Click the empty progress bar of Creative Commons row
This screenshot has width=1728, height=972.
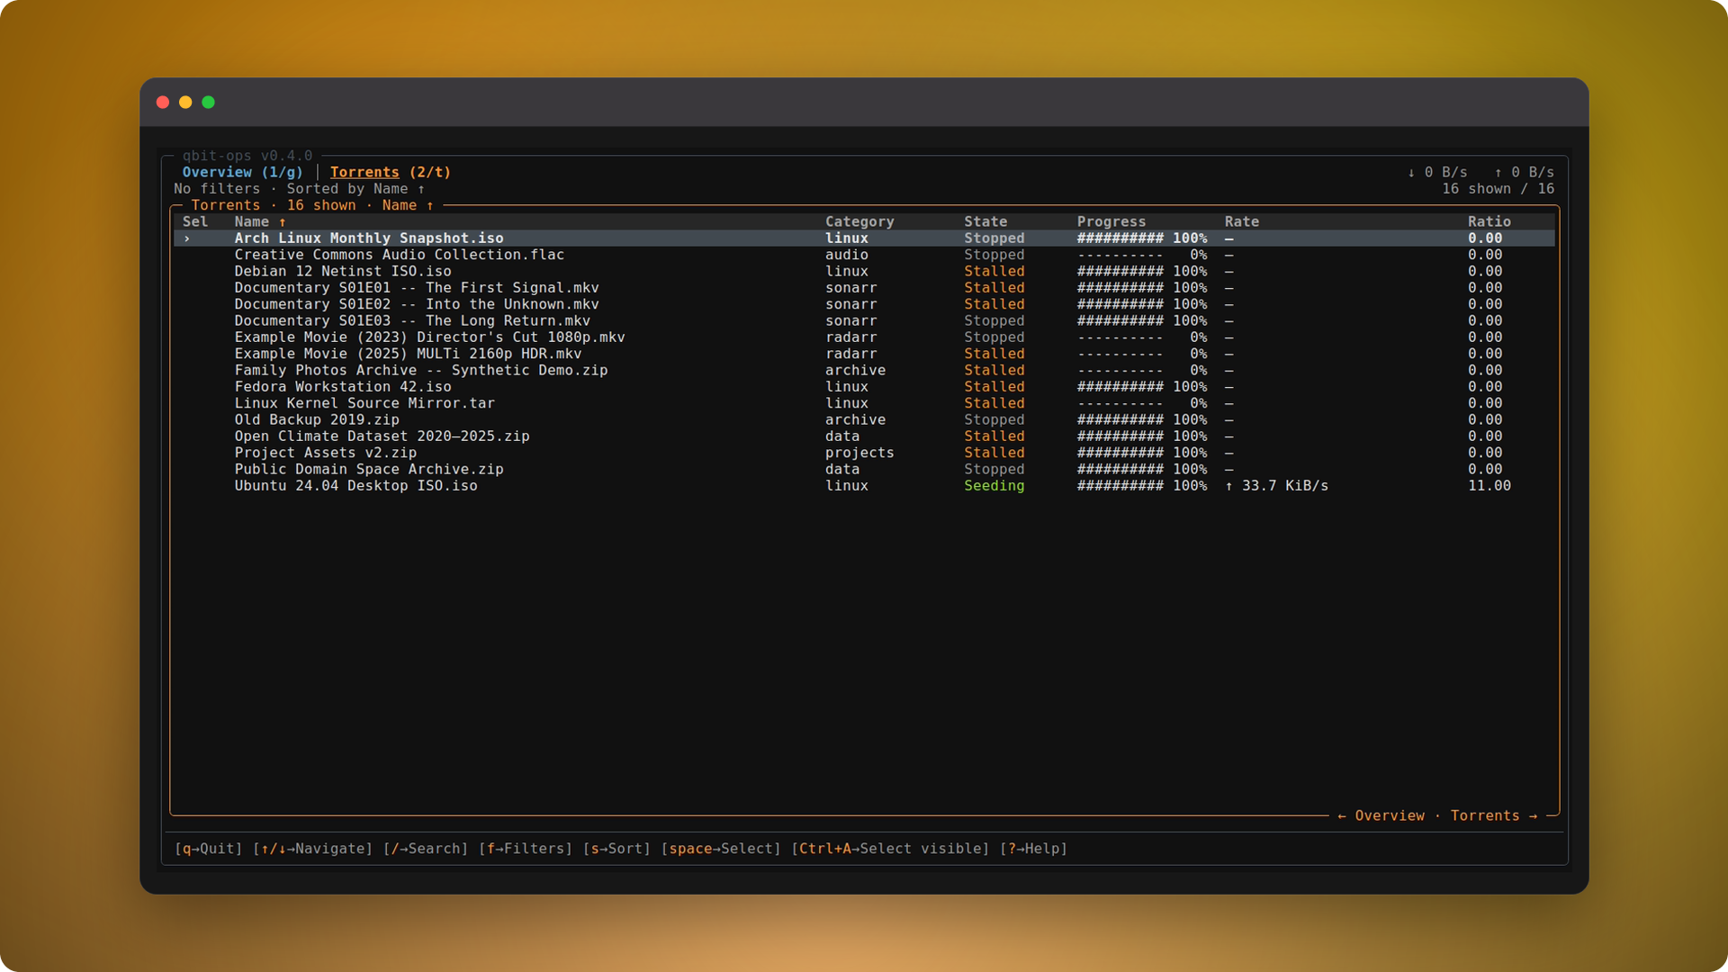1120,255
